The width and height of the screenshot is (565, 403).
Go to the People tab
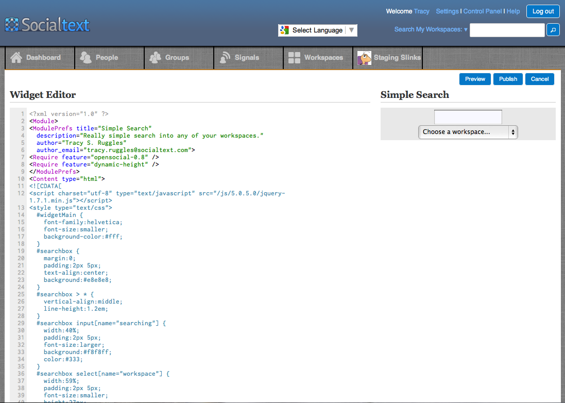(110, 57)
